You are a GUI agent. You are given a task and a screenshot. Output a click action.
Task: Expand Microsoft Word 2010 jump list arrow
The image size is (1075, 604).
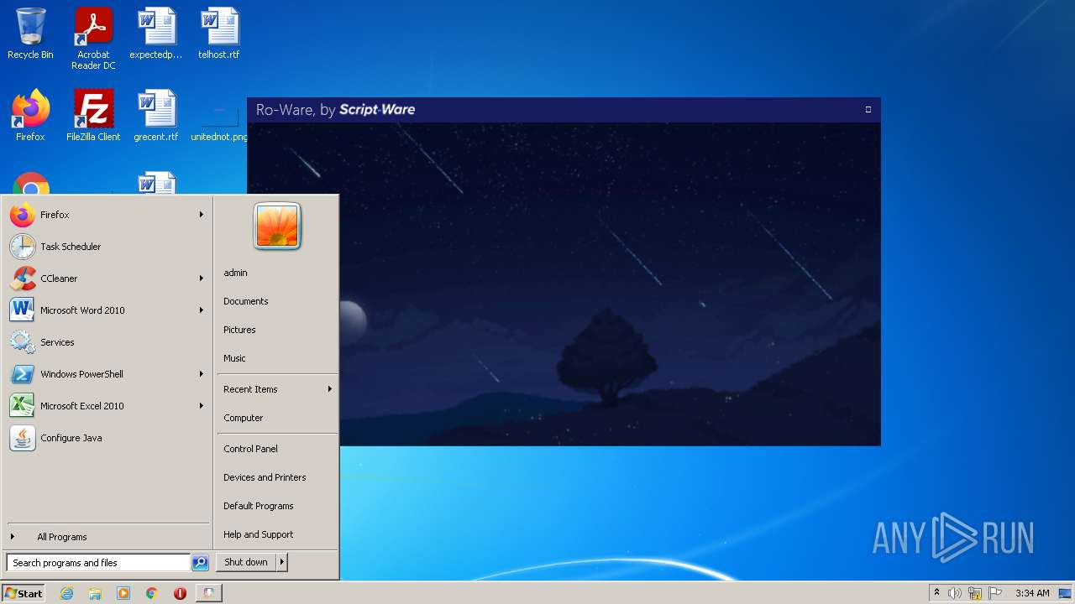(x=202, y=310)
